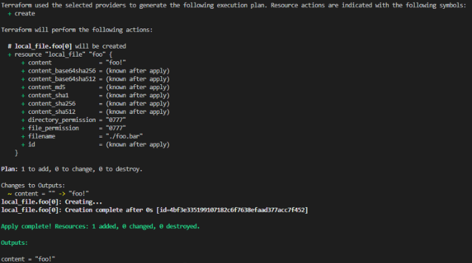This screenshot has width=472, height=263.
Task: Click the green 'Apply complete!' message
Action: [100, 227]
